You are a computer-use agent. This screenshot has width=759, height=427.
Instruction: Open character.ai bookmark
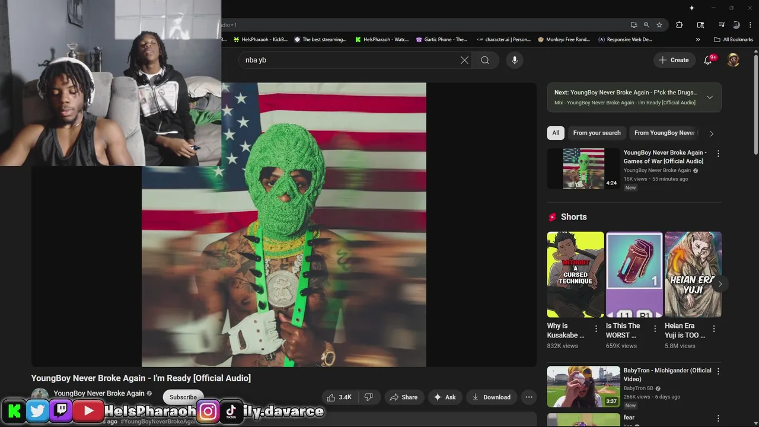point(504,40)
